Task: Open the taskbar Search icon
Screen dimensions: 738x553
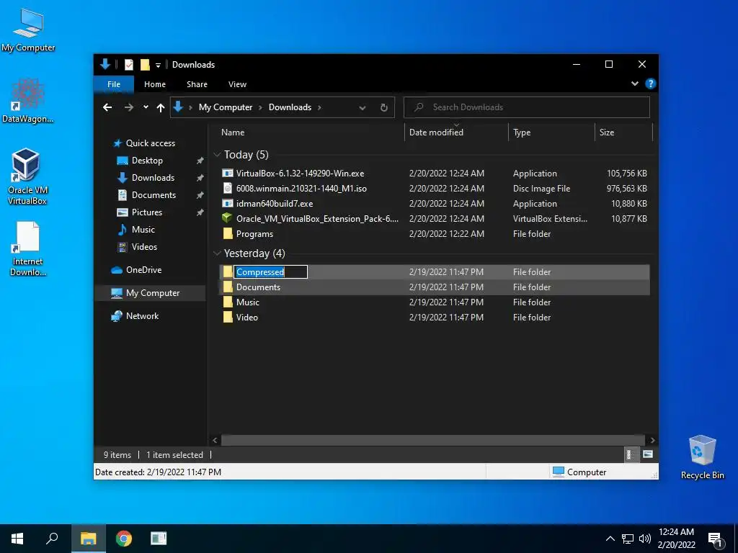Action: coord(52,539)
